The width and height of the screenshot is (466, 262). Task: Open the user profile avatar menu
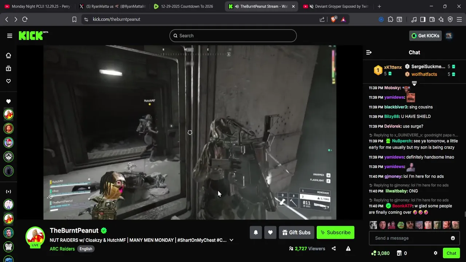coord(449,36)
